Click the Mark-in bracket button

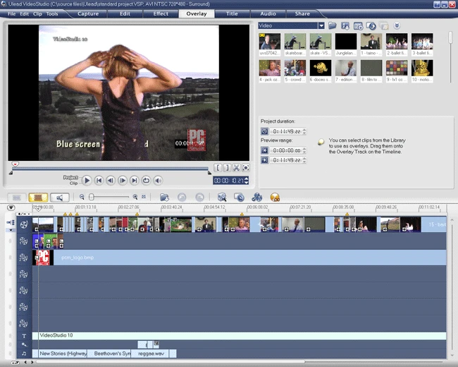pyautogui.click(x=218, y=168)
